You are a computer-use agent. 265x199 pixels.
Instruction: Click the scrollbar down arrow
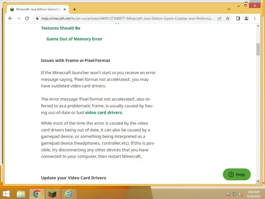tap(258, 182)
